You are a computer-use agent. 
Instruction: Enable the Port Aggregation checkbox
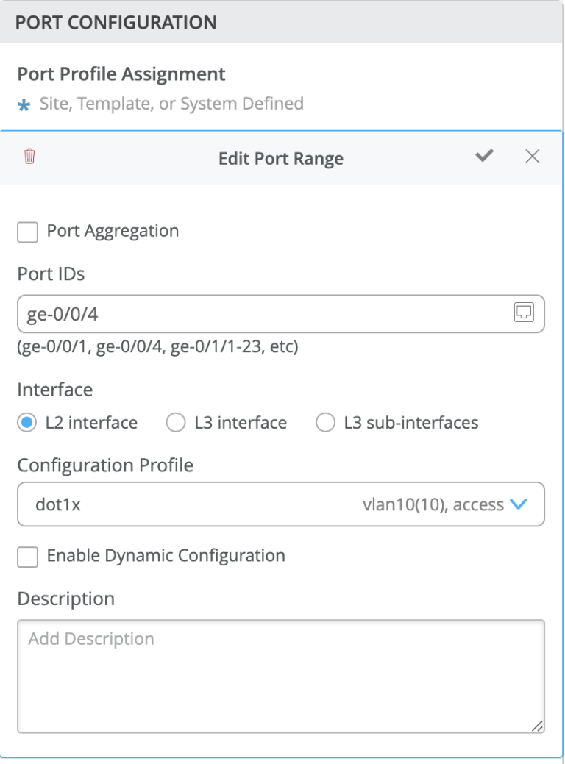coord(27,232)
